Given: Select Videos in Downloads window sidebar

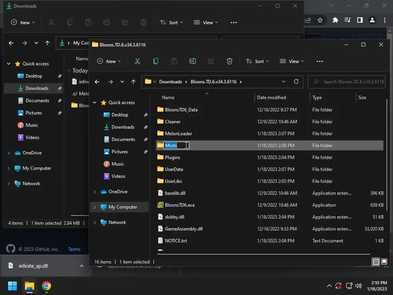Looking at the screenshot, I should 32,137.
